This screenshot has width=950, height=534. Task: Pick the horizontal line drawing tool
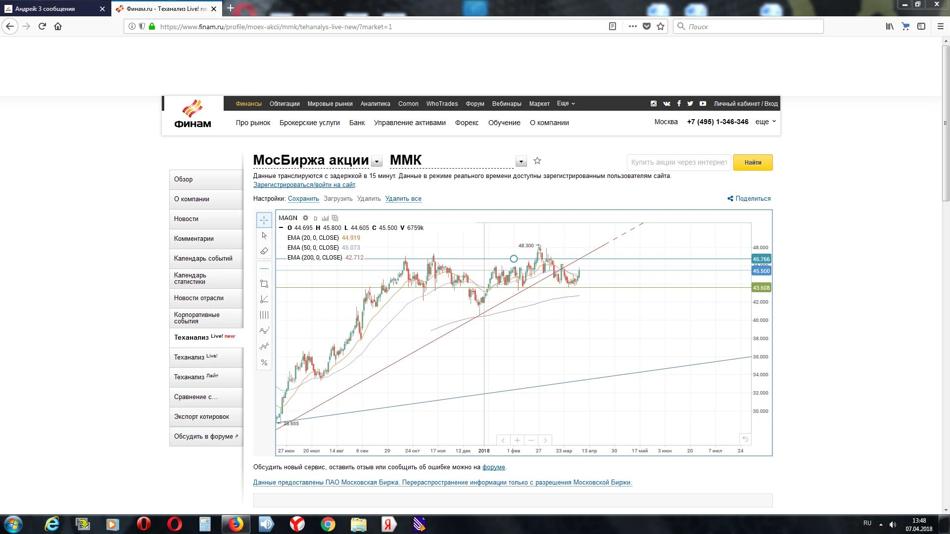(264, 268)
